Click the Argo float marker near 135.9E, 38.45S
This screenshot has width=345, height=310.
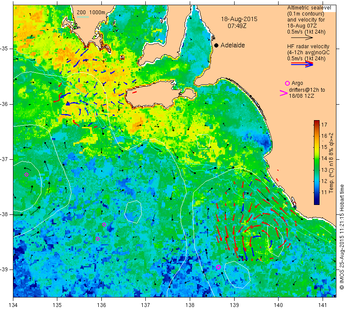(98, 239)
